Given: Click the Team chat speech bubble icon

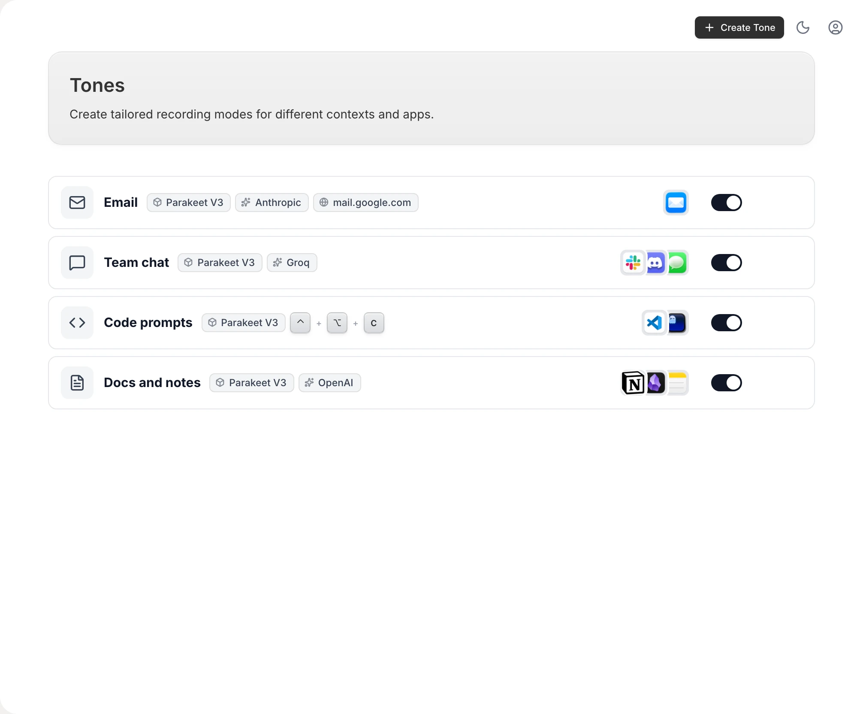Looking at the screenshot, I should (x=77, y=263).
